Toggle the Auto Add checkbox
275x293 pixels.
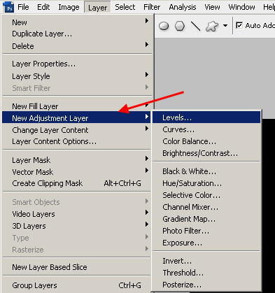[239, 25]
